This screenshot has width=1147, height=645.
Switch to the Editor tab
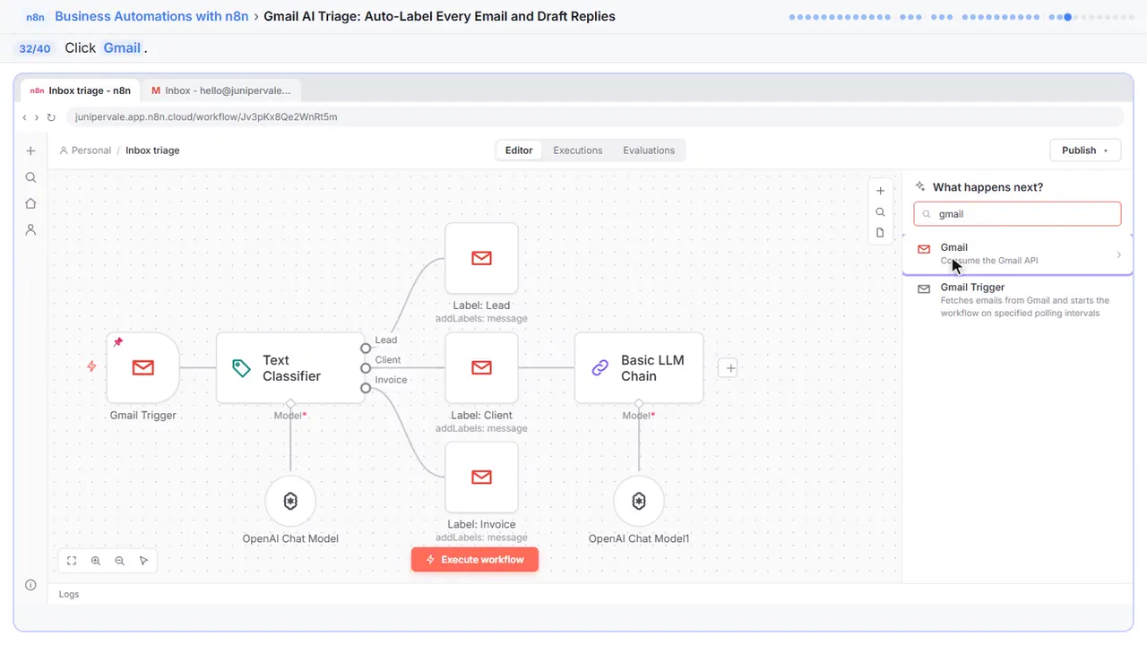tap(519, 150)
